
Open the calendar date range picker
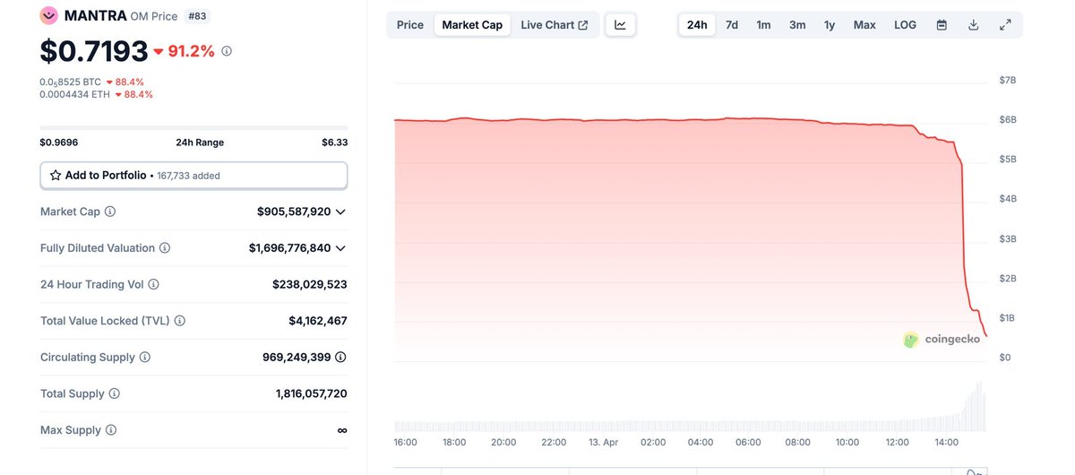pyautogui.click(x=942, y=25)
